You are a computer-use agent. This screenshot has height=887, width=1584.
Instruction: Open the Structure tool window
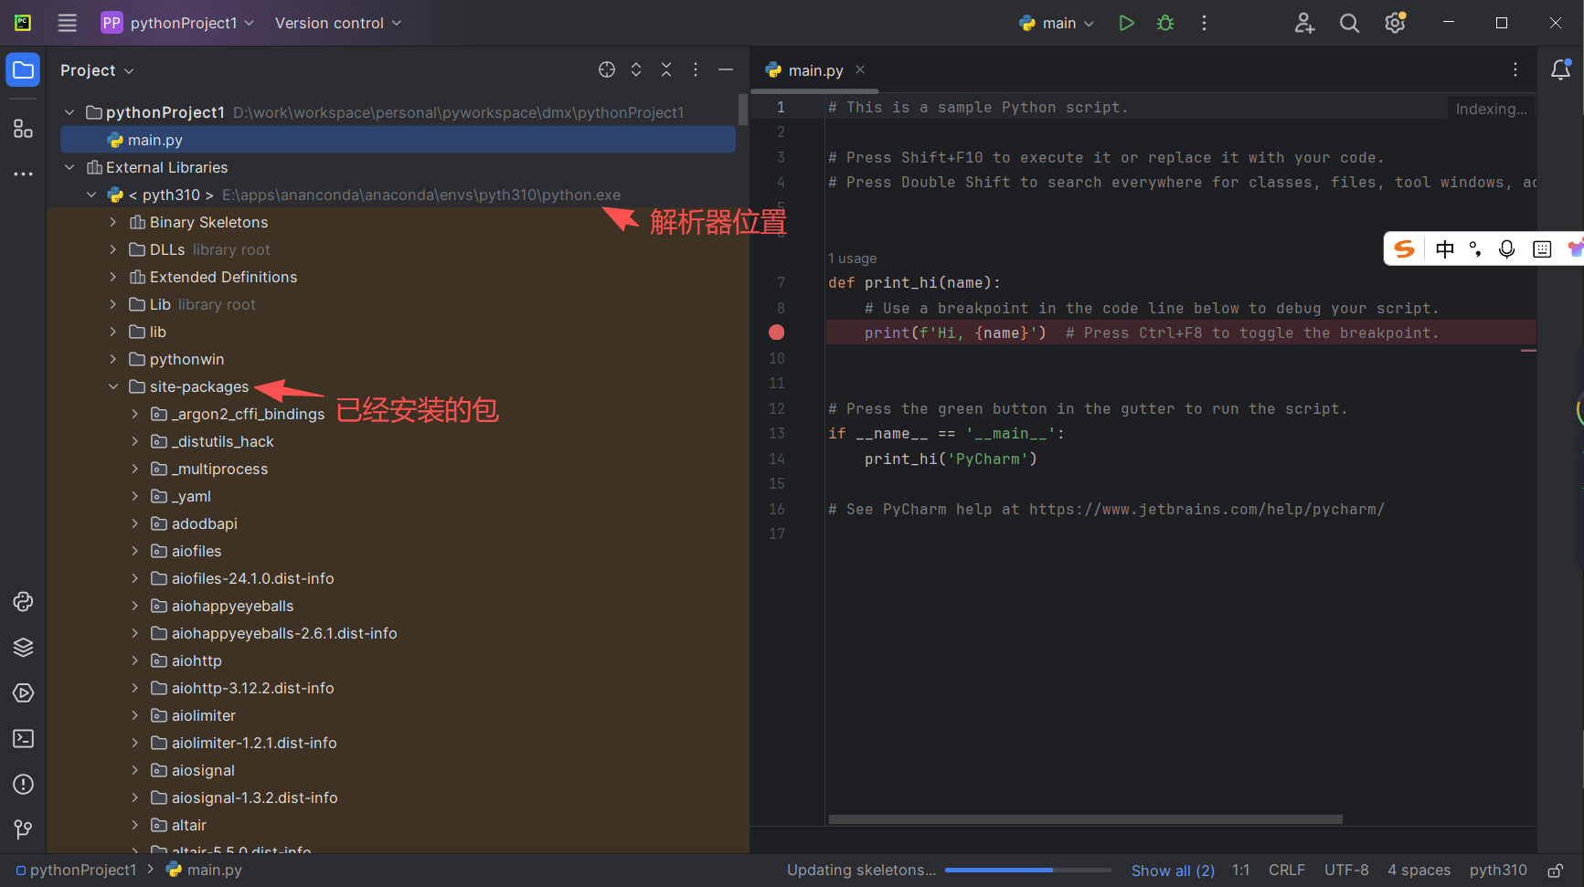23,129
